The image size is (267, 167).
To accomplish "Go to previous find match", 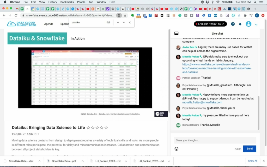I will (118, 22).
